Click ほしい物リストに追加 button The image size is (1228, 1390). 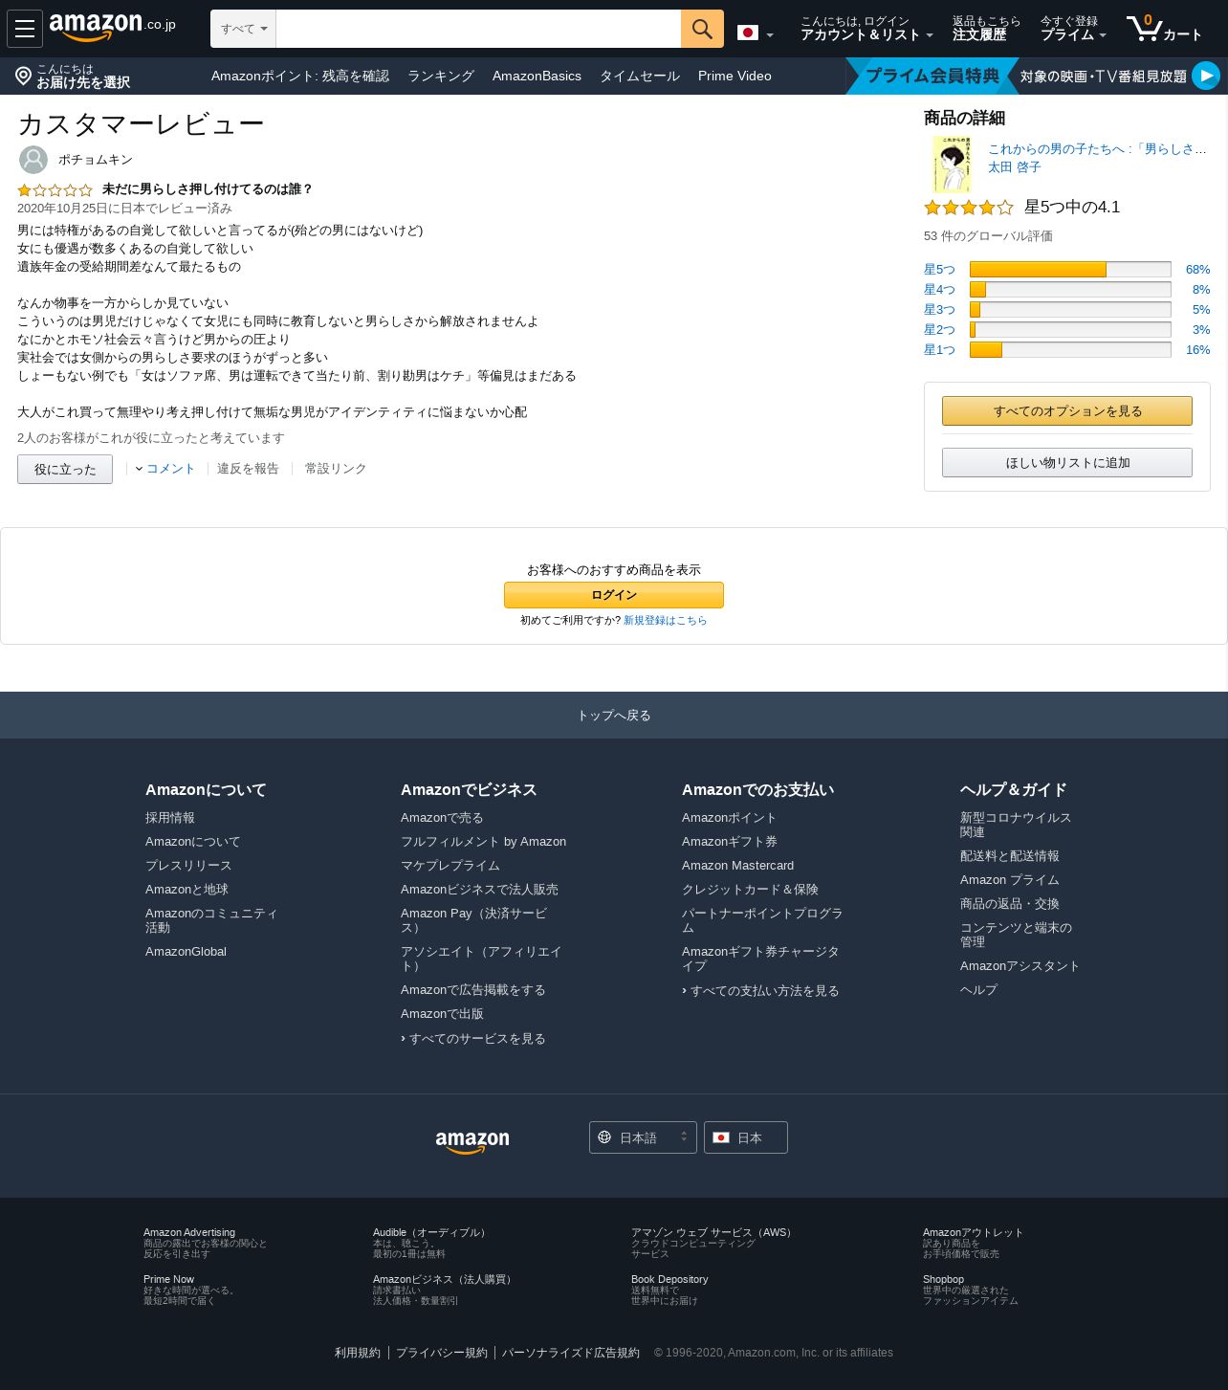(1067, 463)
